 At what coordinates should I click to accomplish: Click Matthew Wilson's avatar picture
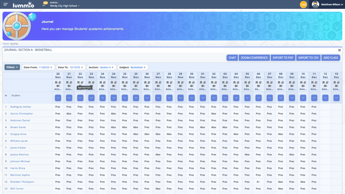coord(315,5)
